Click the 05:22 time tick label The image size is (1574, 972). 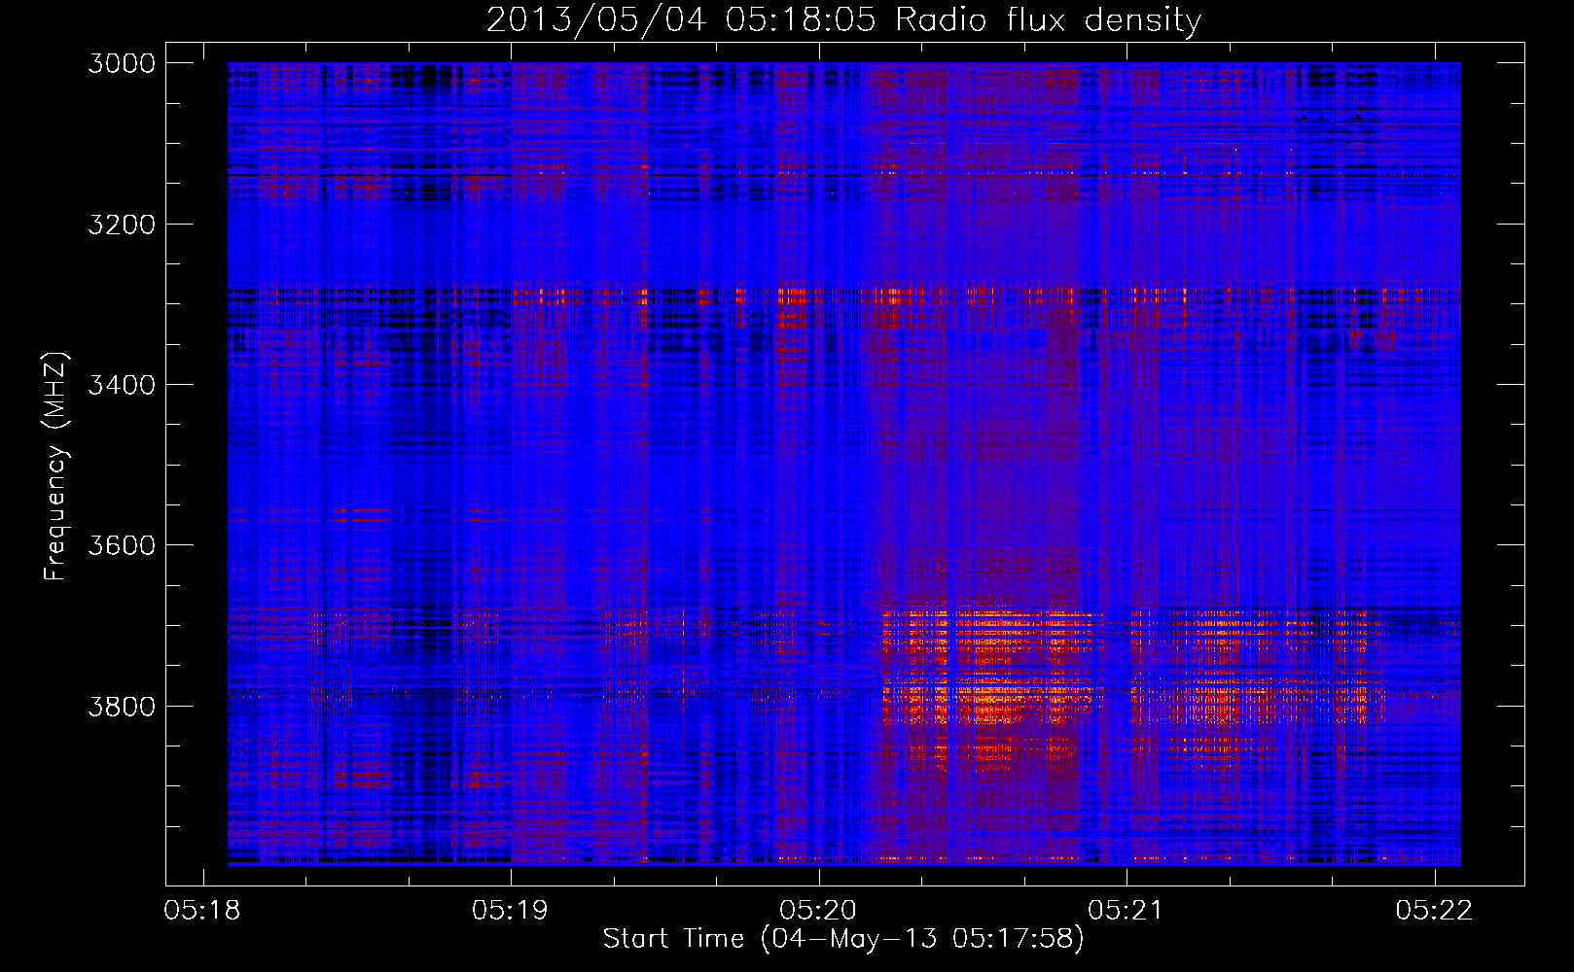(1434, 910)
